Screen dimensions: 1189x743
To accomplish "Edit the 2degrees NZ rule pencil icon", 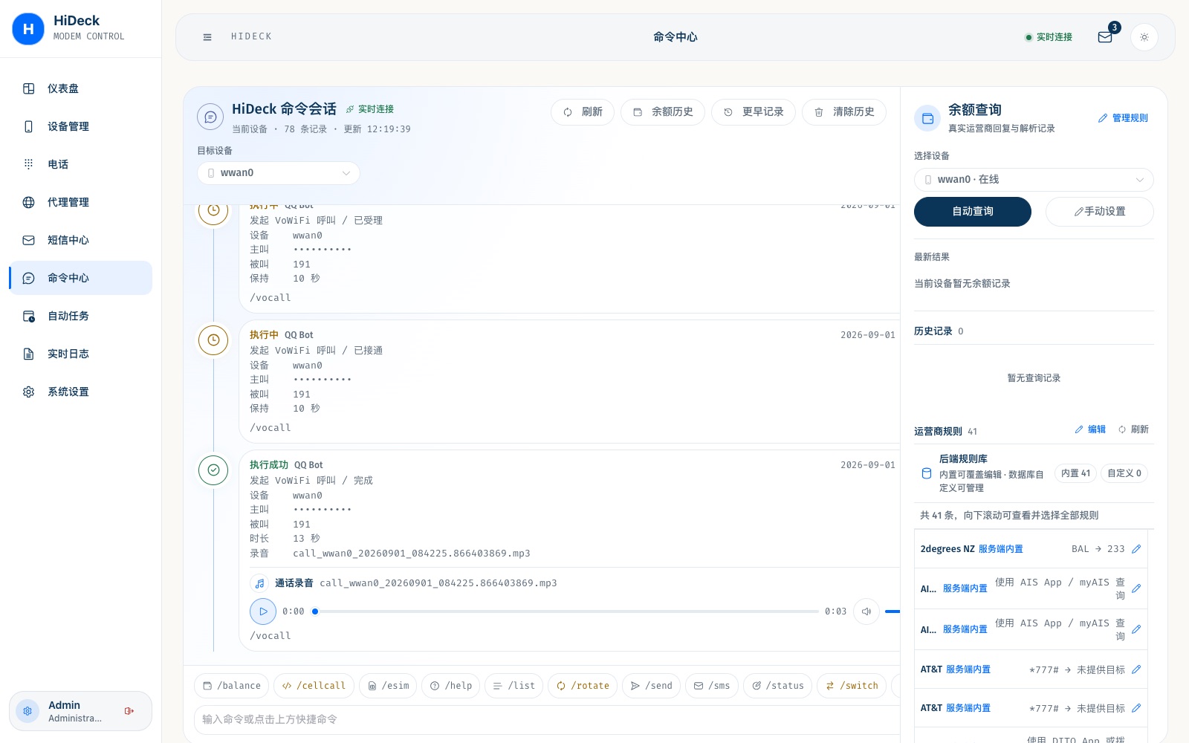I will 1136,549.
